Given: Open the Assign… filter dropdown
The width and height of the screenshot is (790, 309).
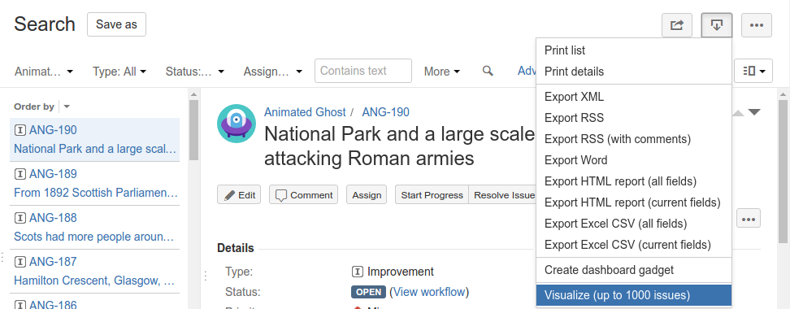Looking at the screenshot, I should (272, 72).
